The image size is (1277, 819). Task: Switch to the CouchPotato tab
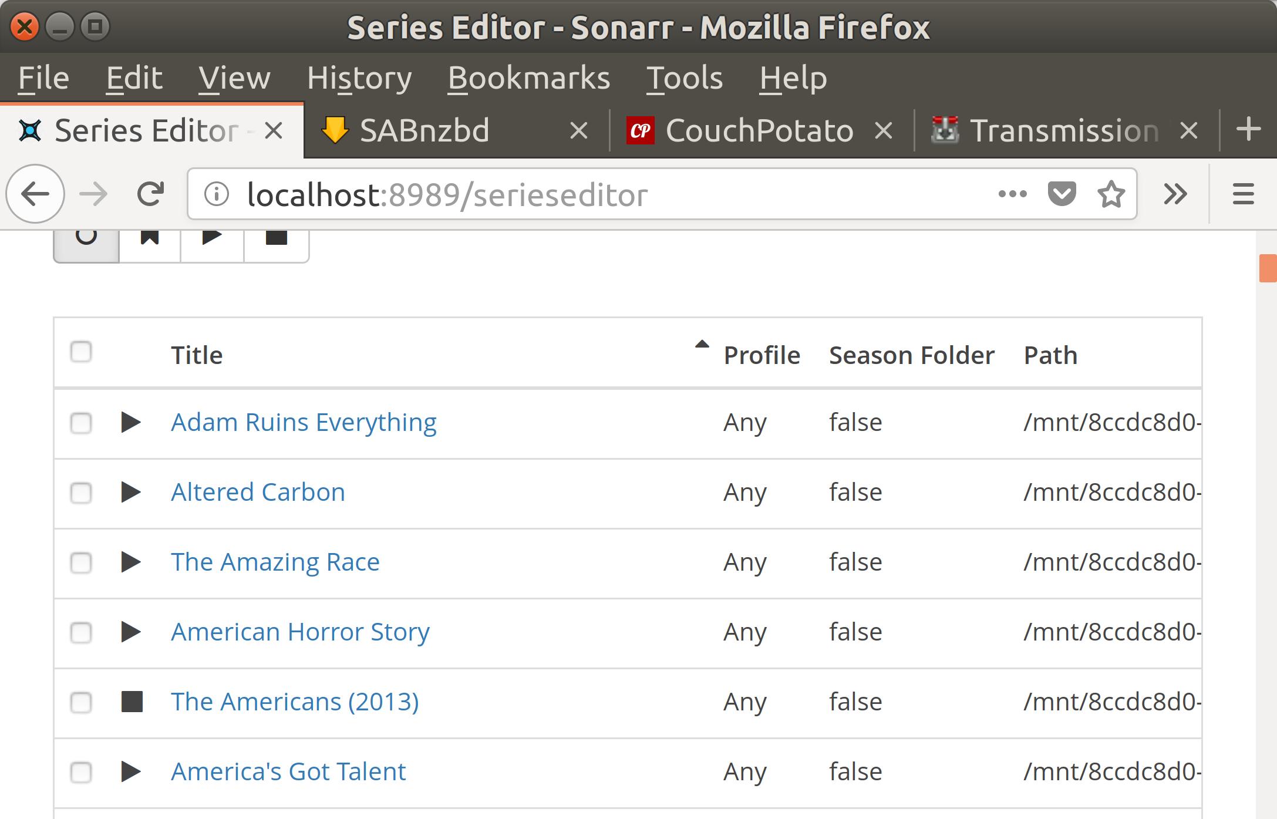(x=762, y=130)
